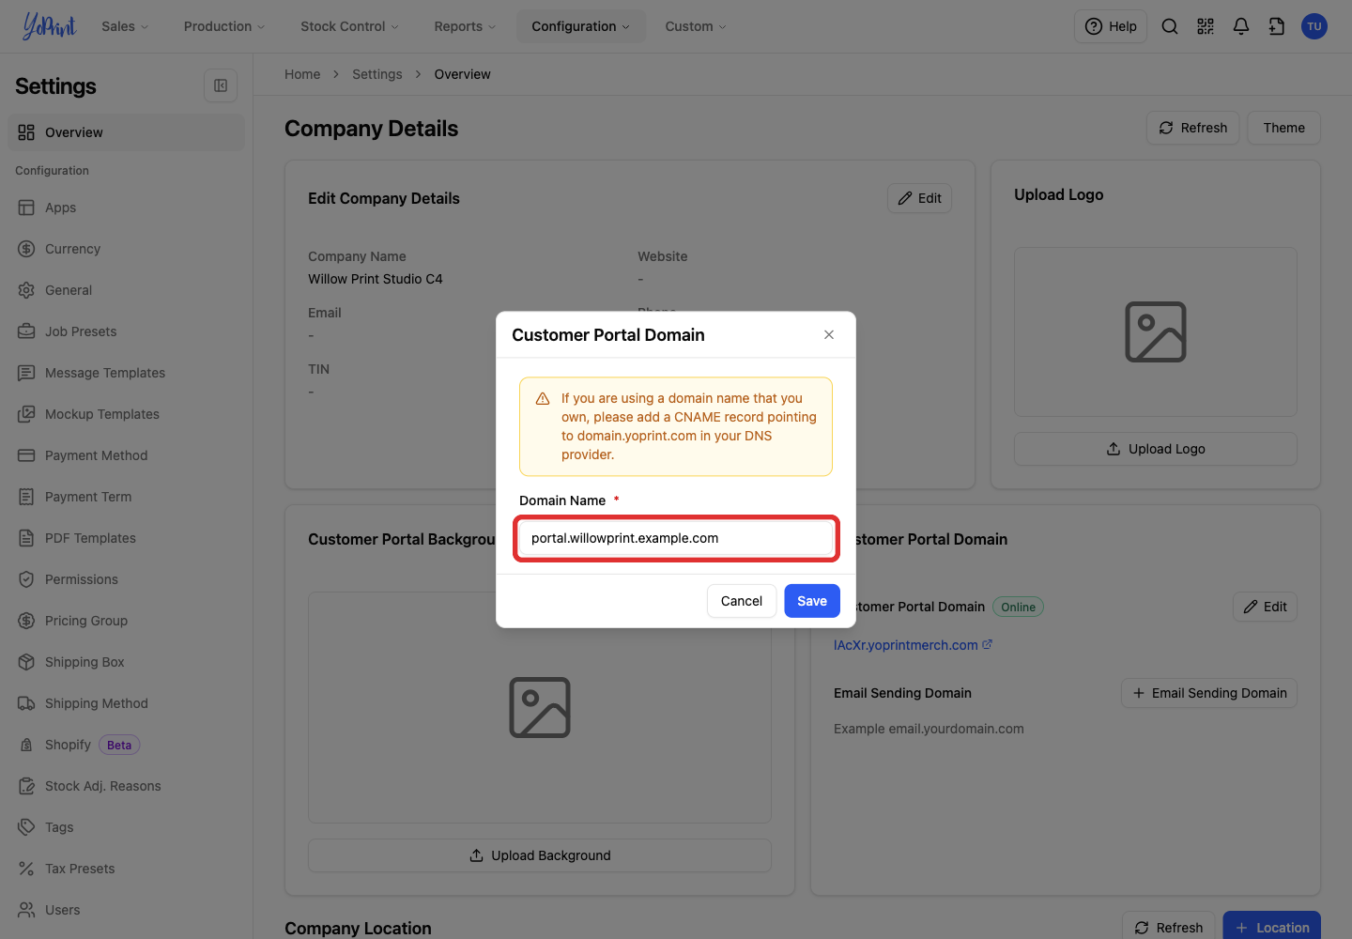1352x939 pixels.
Task: Open the document export icon in top bar
Action: (1277, 26)
